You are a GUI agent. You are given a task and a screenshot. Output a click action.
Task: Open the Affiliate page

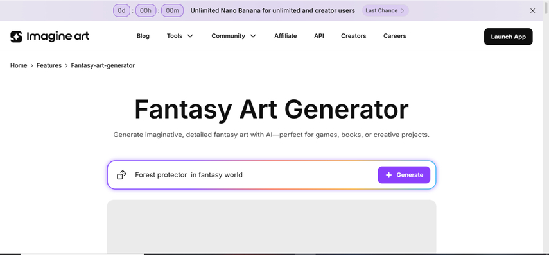285,36
